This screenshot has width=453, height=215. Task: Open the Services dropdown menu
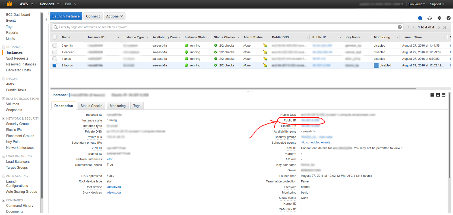click(49, 4)
